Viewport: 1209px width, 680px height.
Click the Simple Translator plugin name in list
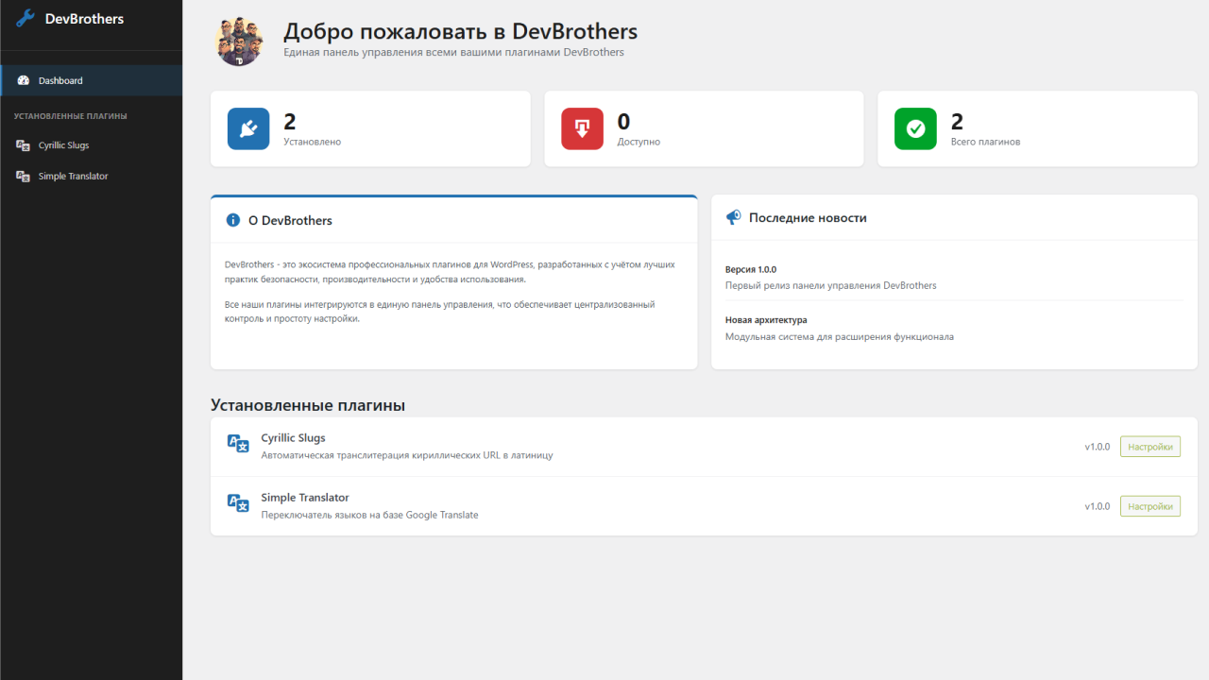point(305,498)
